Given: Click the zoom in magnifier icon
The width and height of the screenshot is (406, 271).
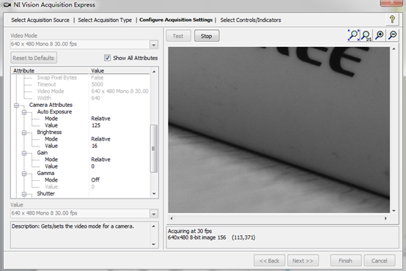Looking at the screenshot, I should pos(380,35).
